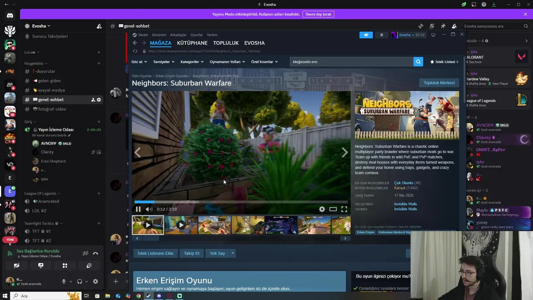The width and height of the screenshot is (533, 300).
Task: Focus Evosha sunucusunu ara search box
Action: click(496, 26)
